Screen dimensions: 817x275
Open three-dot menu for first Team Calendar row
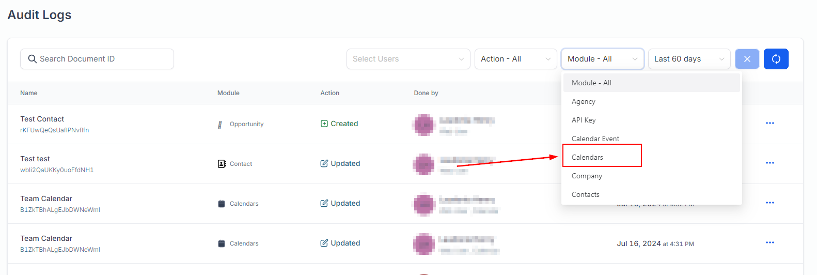[x=769, y=203]
